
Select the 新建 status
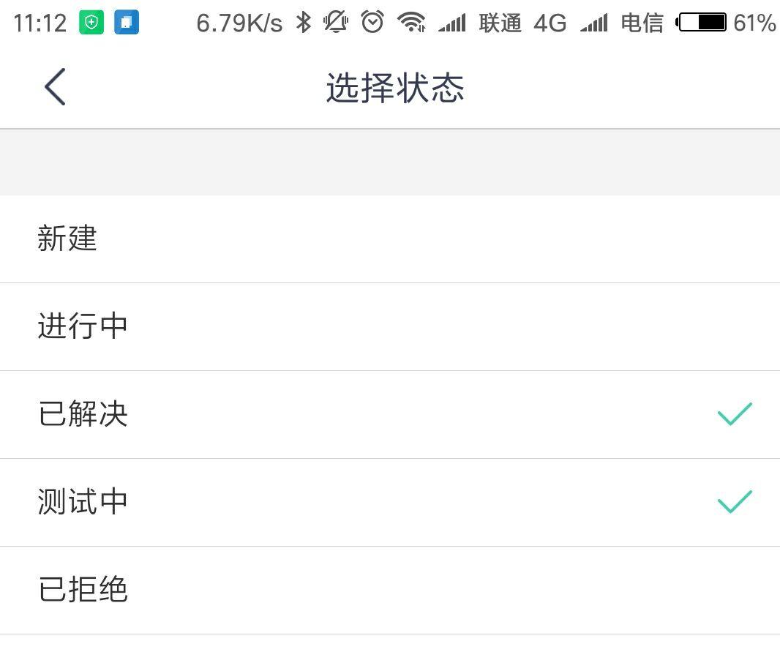tap(390, 239)
